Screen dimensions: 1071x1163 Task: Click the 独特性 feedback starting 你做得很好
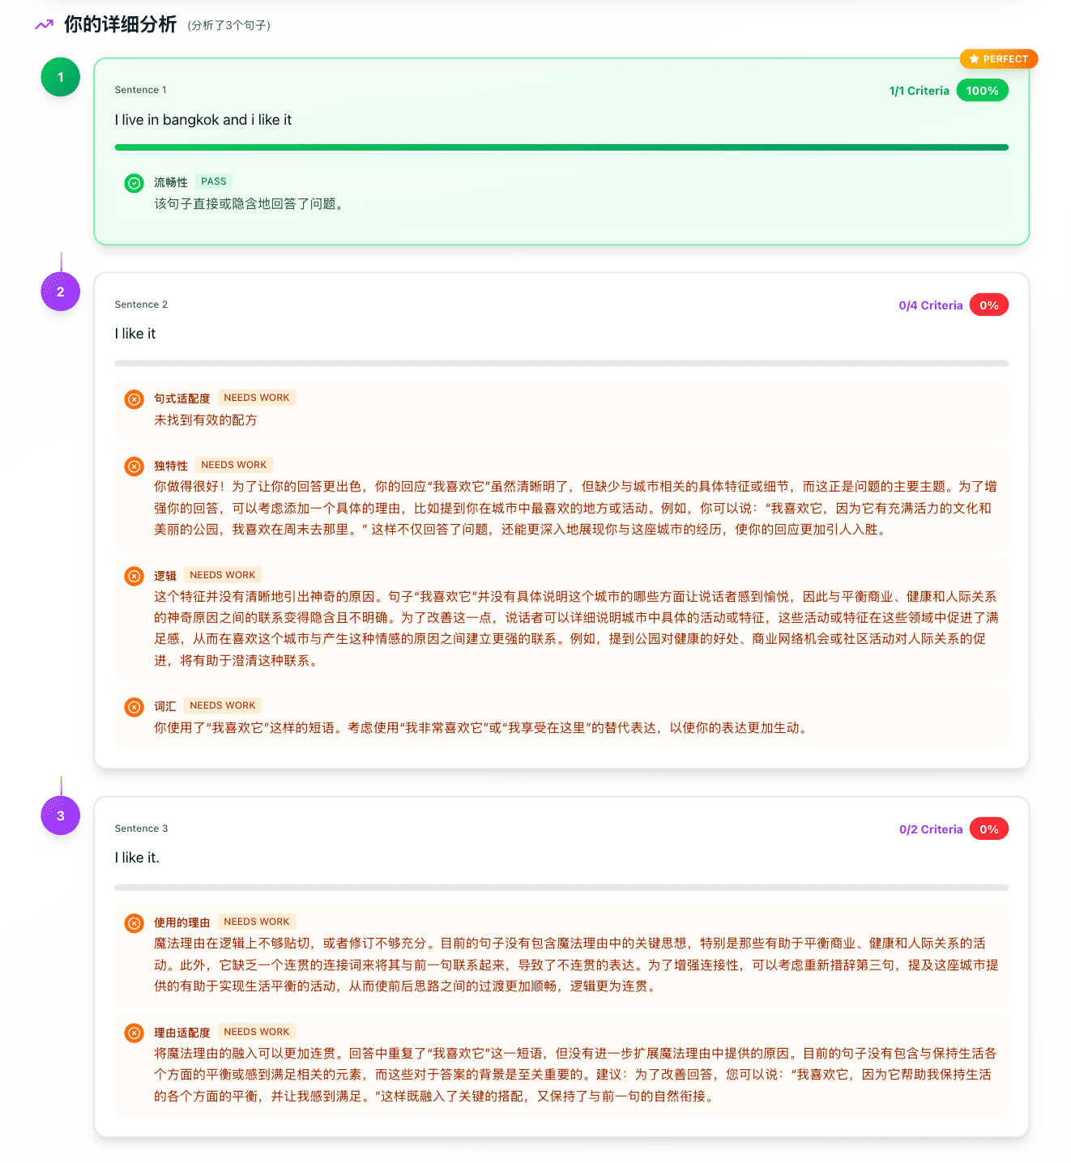(x=576, y=508)
